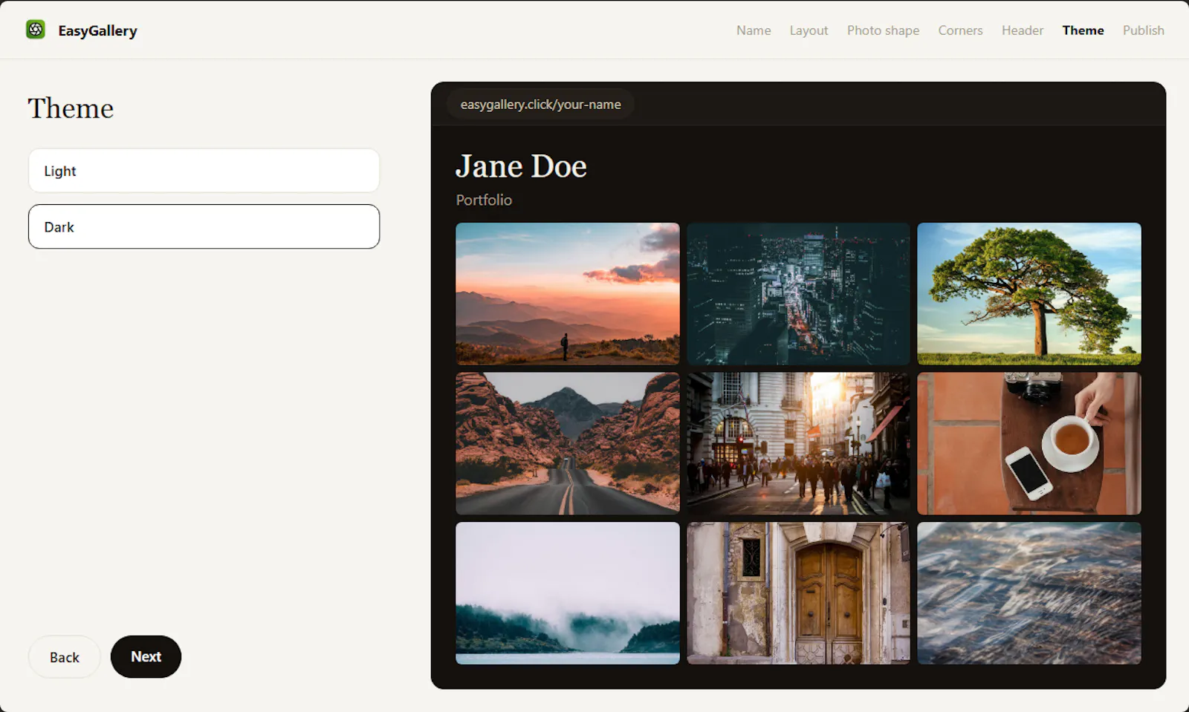Screen dimensions: 1189x712
Task: Click the Back button
Action: pos(65,657)
